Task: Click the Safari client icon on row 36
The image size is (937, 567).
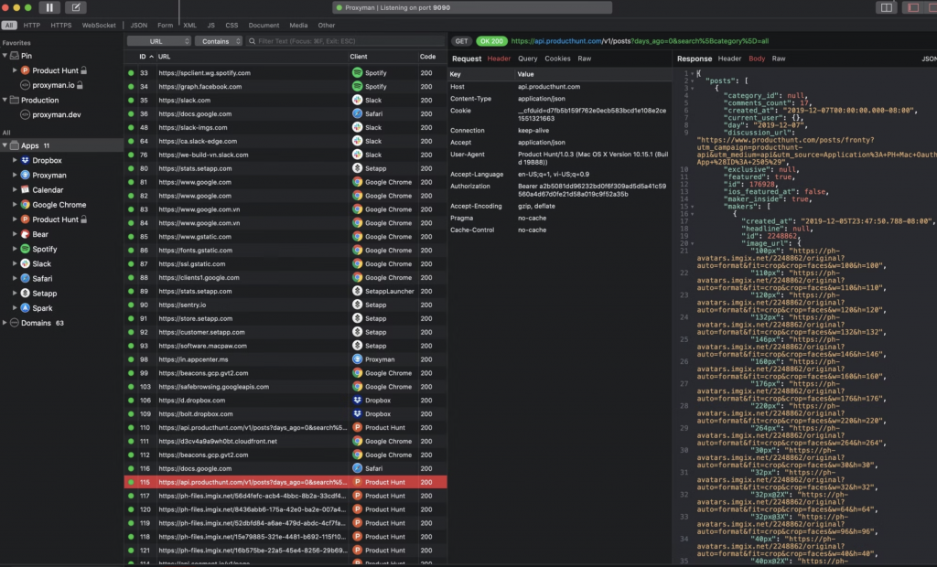Action: [x=358, y=113]
